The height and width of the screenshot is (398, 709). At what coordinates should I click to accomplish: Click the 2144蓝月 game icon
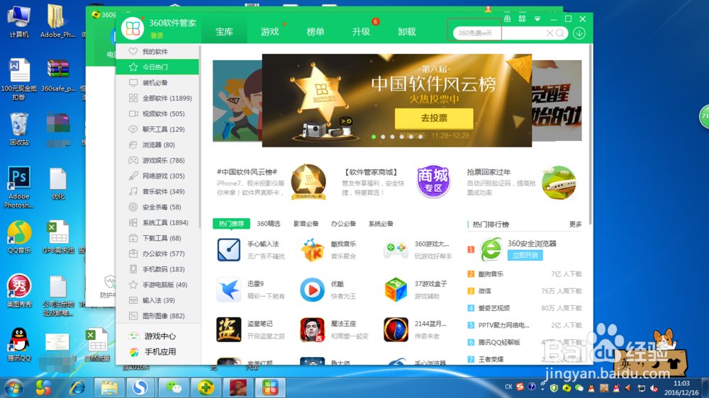point(396,329)
